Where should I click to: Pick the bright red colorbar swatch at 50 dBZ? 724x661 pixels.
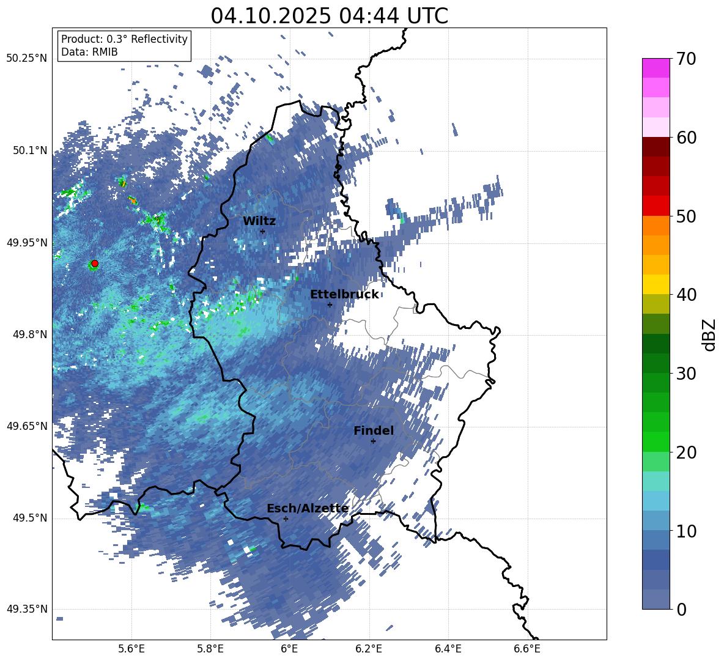[656, 206]
